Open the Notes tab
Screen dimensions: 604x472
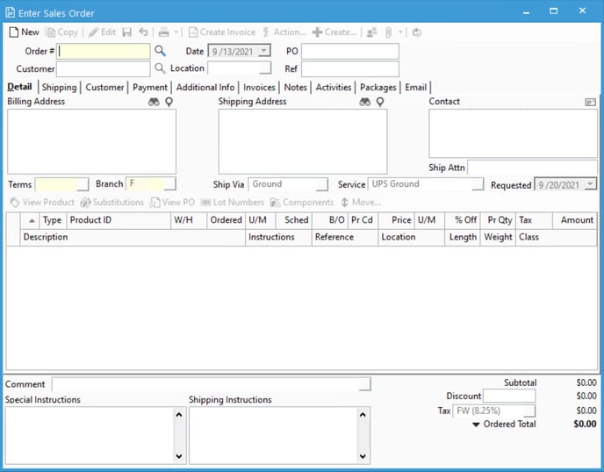[296, 88]
